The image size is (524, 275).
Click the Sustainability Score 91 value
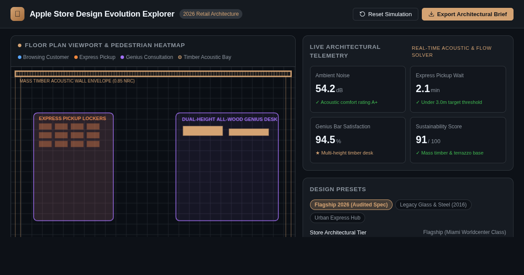point(428,140)
